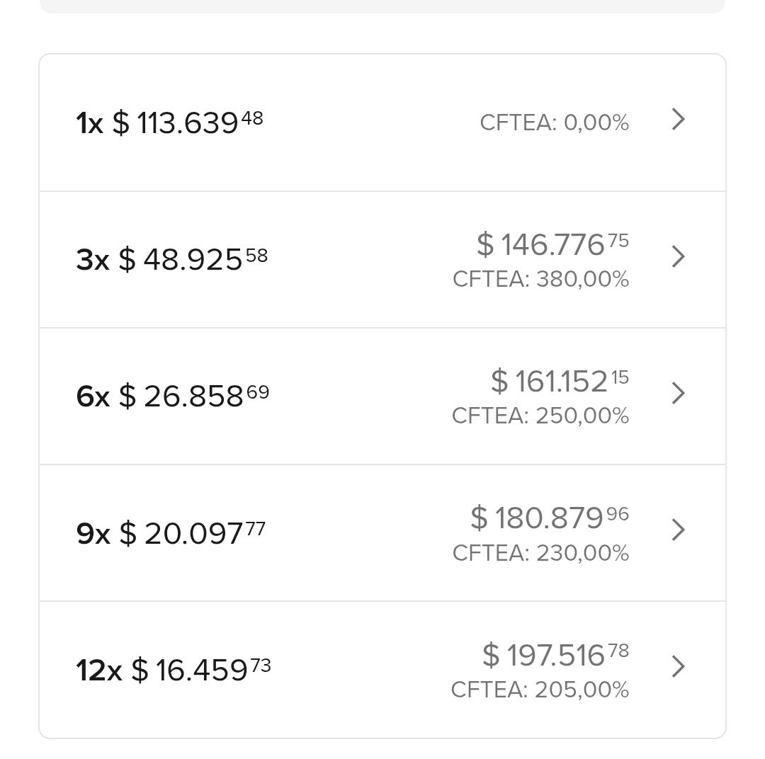Image resolution: width=765 pixels, height=759 pixels.
Task: Open the 9x installment chevron arrow
Action: (678, 530)
